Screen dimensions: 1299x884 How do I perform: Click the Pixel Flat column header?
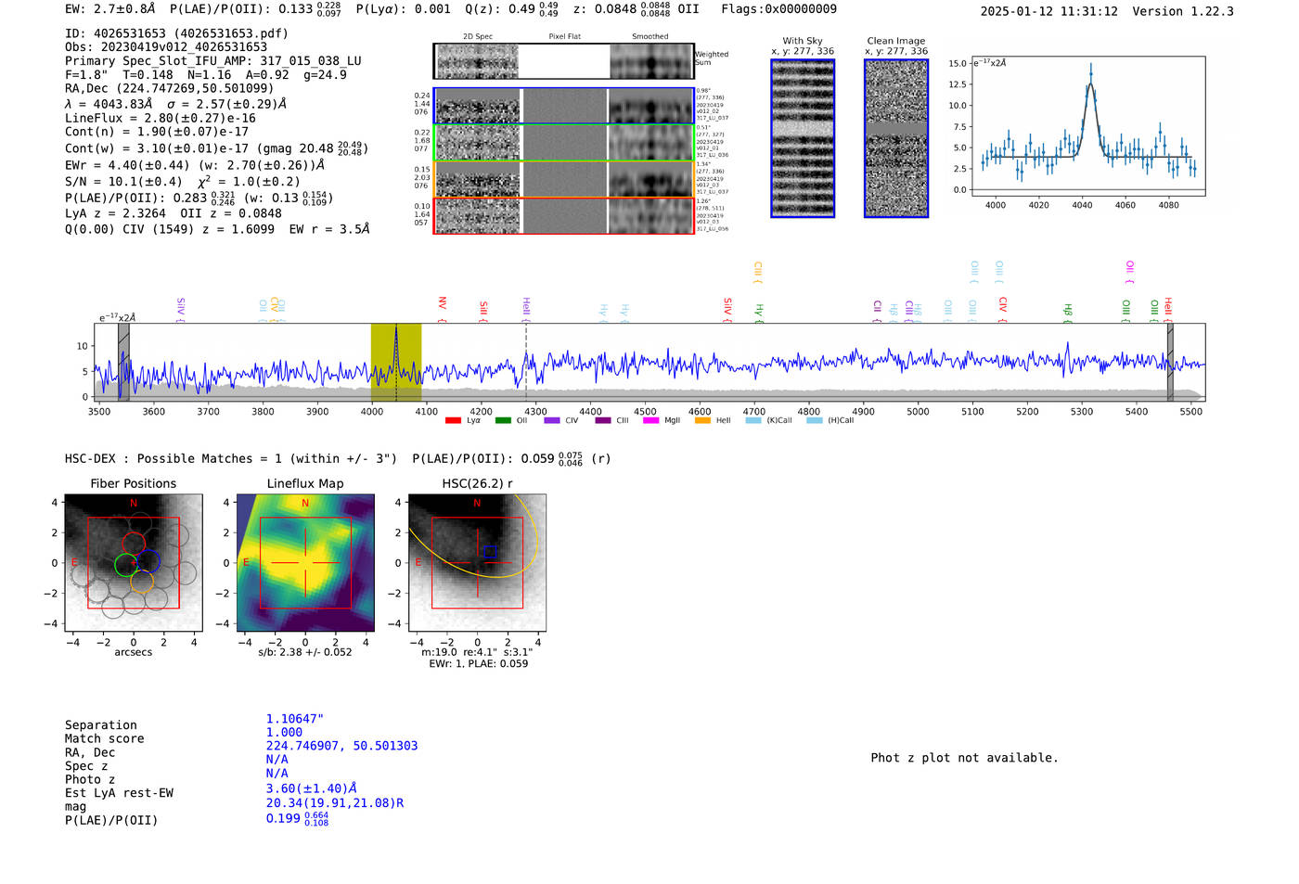(x=564, y=36)
